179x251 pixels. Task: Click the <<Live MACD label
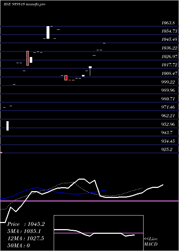[x=151, y=241]
